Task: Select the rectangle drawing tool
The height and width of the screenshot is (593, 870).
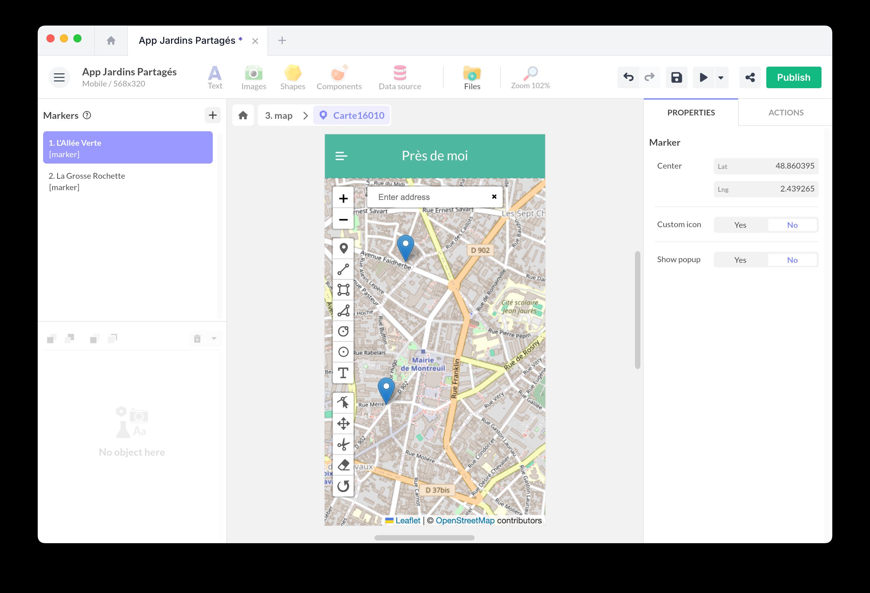Action: (343, 290)
